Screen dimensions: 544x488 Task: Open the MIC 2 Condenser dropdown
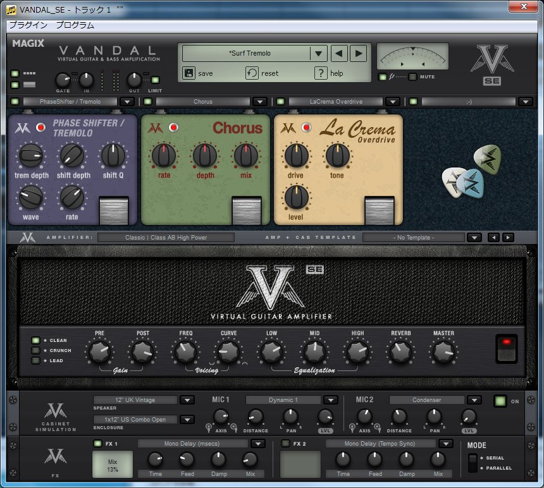[474, 400]
